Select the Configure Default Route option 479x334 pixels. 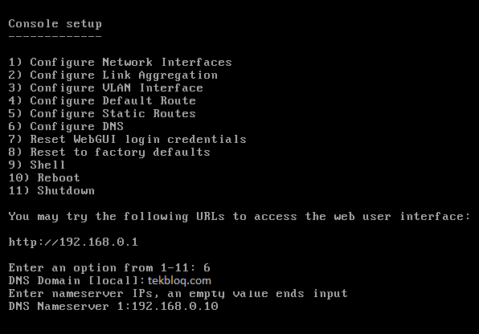[102, 100]
